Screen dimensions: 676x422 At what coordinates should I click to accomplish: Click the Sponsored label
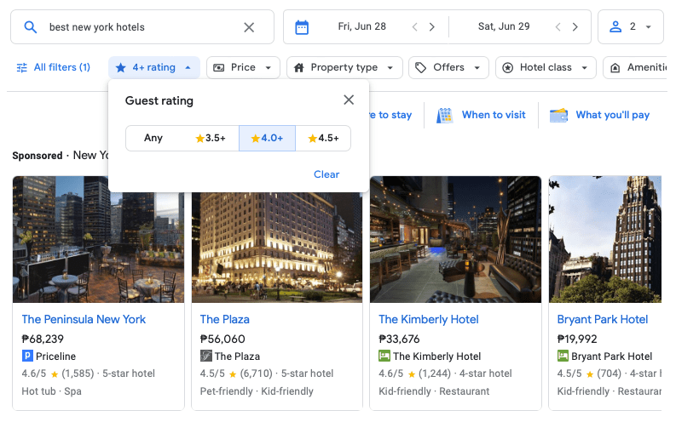coord(37,156)
